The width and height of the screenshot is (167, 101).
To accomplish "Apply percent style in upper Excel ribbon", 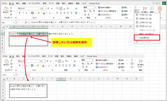I will 90,11.
